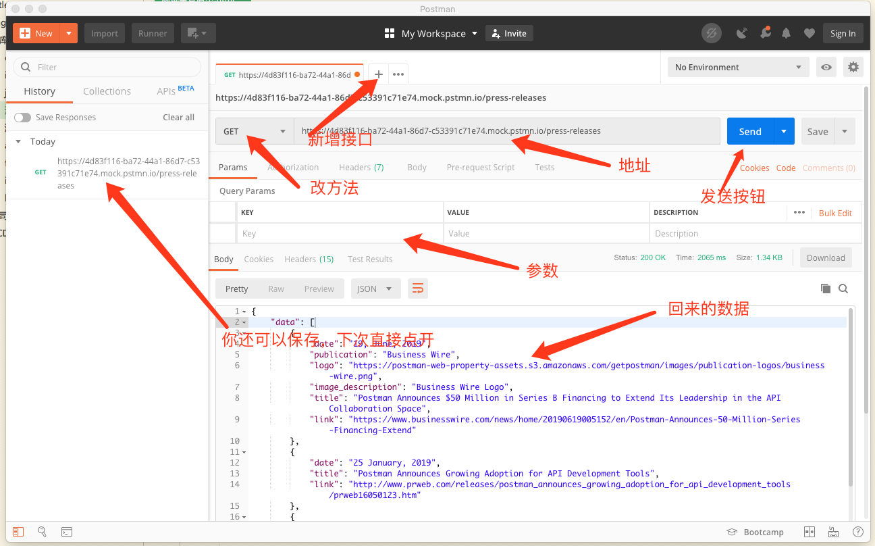This screenshot has height=546, width=875.
Task: Open the new window dropdown icon
Action: 198,33
